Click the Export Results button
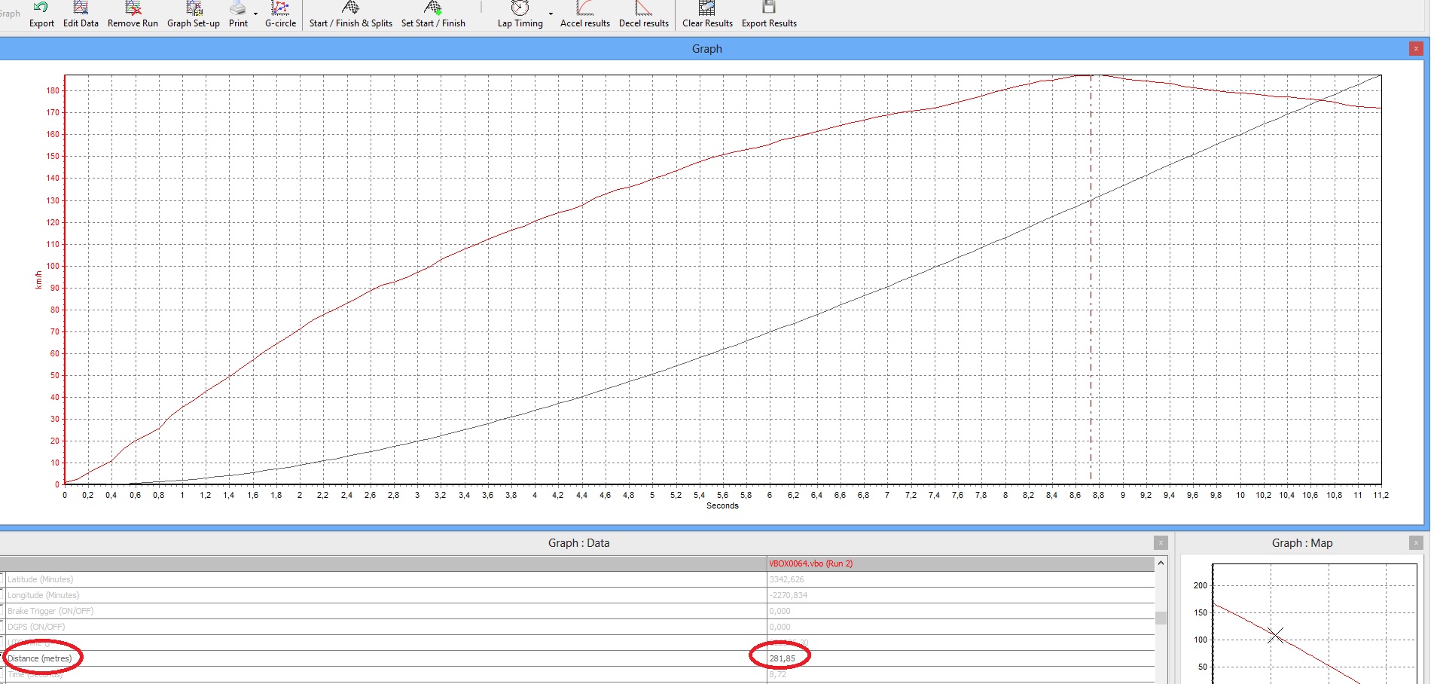This screenshot has height=684, width=1437. coord(769,9)
